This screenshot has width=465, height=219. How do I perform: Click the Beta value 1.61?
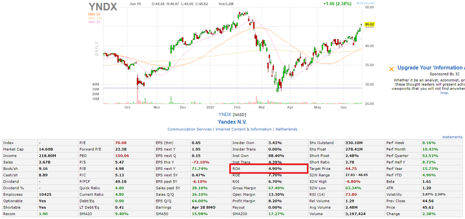427,181
